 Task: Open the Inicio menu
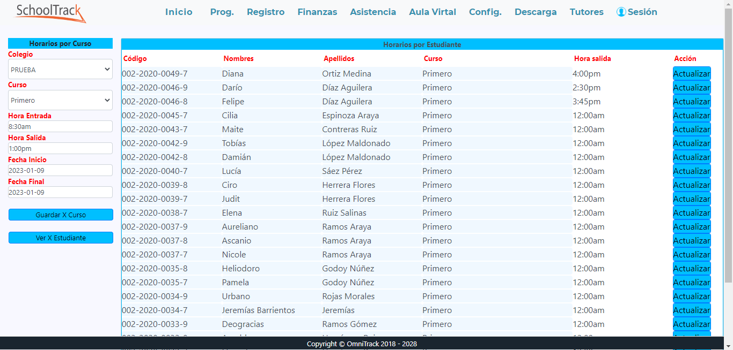point(179,12)
